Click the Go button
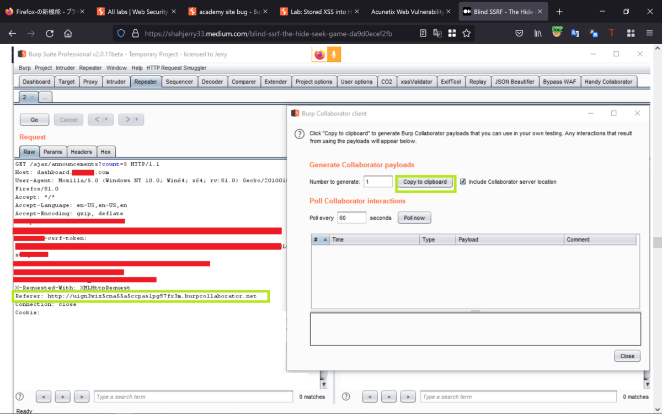This screenshot has height=414, width=662. pyautogui.click(x=34, y=119)
